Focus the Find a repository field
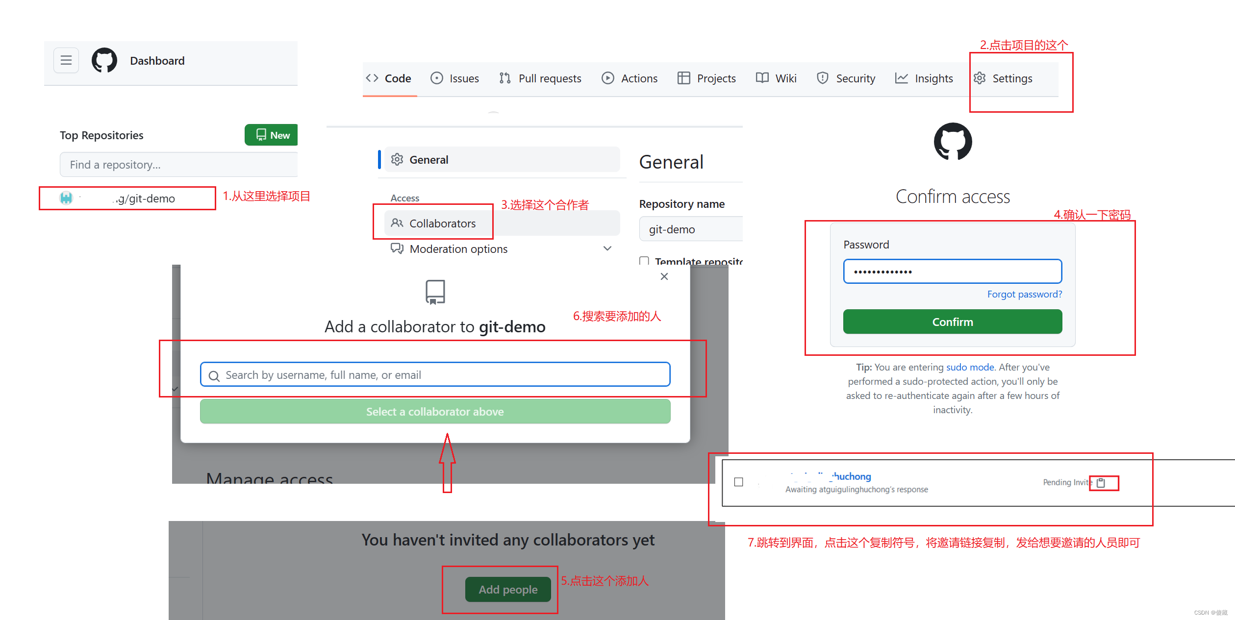This screenshot has width=1235, height=620. click(179, 164)
